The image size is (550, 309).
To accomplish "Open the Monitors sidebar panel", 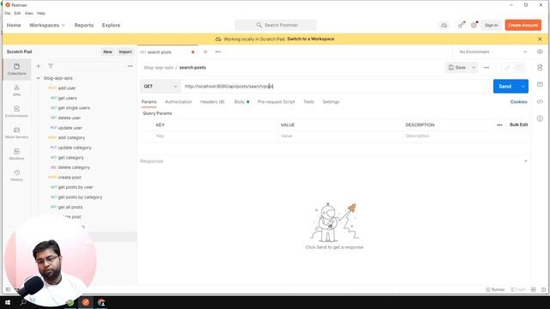I will click(x=16, y=154).
